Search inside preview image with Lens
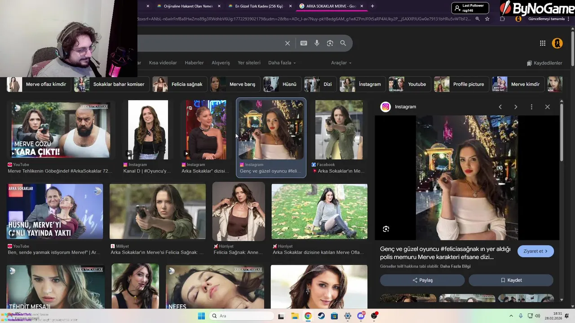575x323 pixels. click(x=386, y=229)
